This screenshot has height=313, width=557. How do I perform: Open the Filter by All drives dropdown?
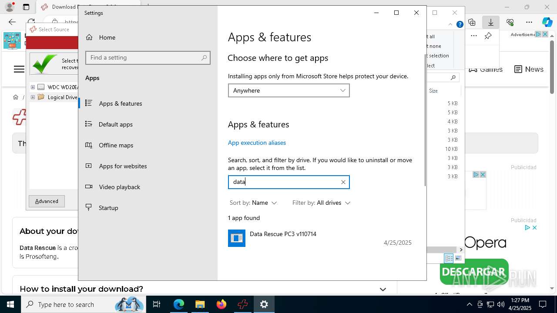pyautogui.click(x=321, y=203)
